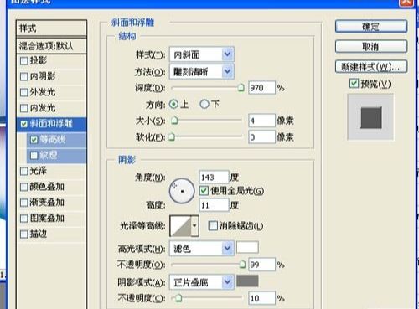Enable the 描边 stroke checkbox
Screen dimensions: 419x309
click(24, 234)
